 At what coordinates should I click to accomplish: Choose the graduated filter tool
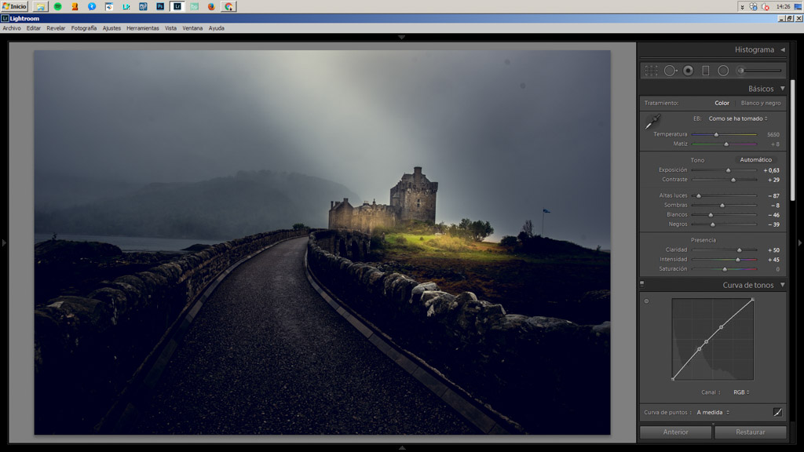coord(705,71)
